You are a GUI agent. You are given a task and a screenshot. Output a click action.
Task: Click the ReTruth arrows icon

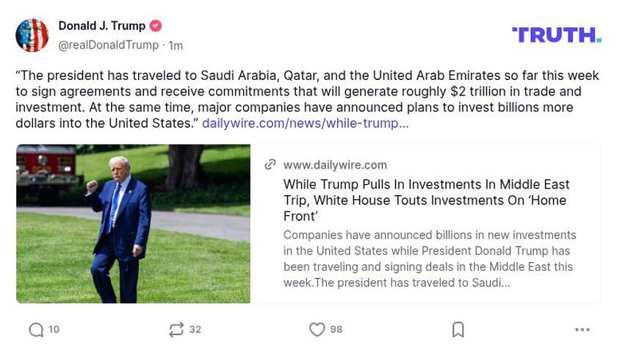176,330
